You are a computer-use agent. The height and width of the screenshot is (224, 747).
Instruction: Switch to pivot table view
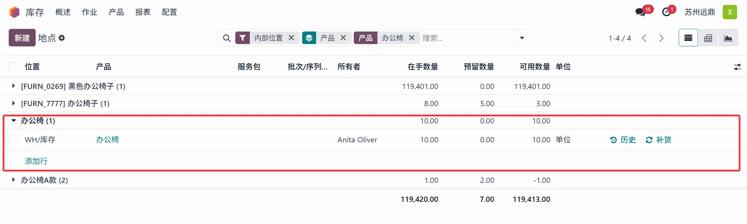pyautogui.click(x=708, y=38)
